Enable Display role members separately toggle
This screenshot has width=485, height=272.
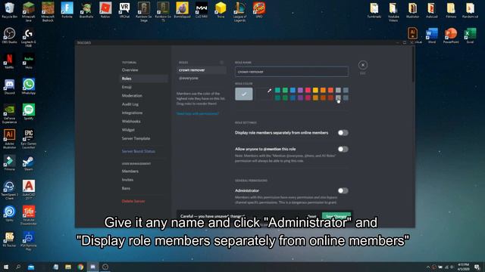pyautogui.click(x=343, y=133)
